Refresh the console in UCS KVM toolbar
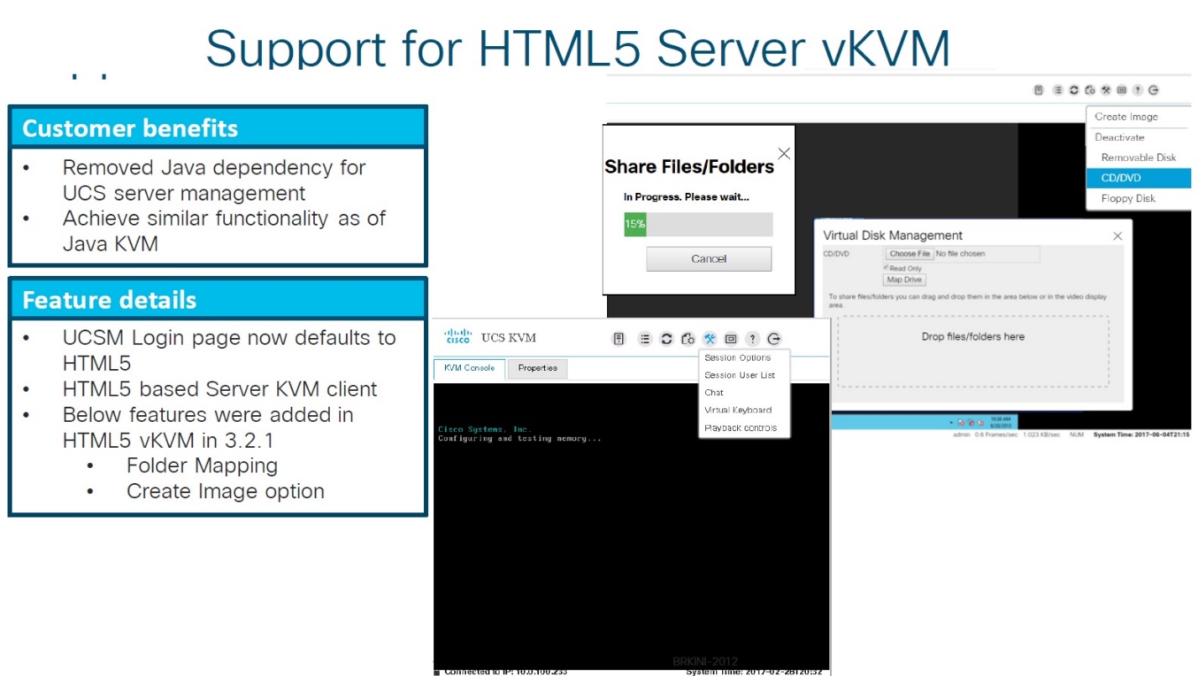The image size is (1198, 676). coord(667,339)
